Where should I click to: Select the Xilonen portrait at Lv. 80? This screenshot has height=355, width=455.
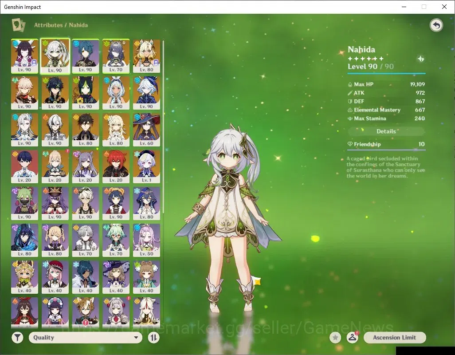(146, 56)
